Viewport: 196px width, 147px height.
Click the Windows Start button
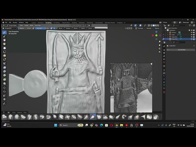56,125
